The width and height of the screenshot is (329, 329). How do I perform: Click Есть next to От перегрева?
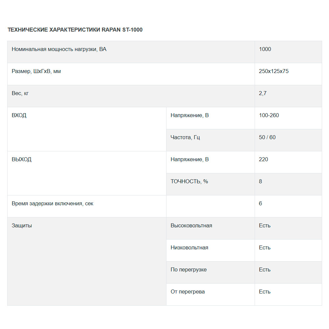click(x=265, y=291)
